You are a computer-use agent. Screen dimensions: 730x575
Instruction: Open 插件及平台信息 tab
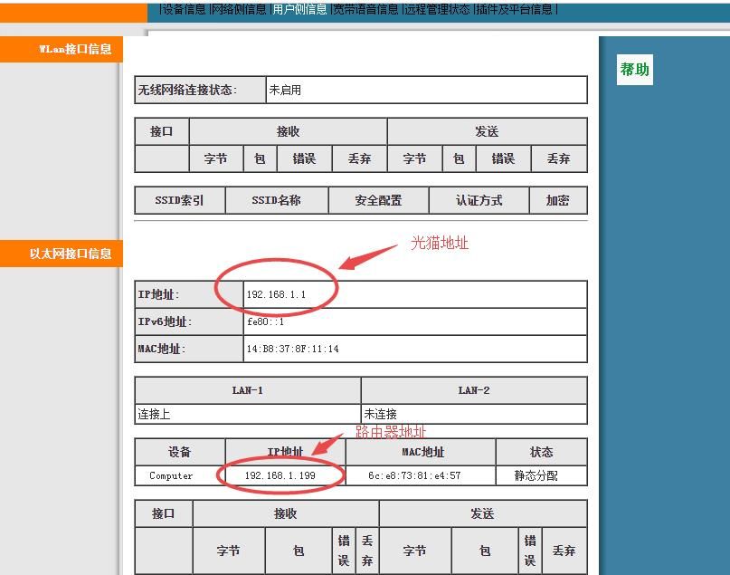(514, 9)
